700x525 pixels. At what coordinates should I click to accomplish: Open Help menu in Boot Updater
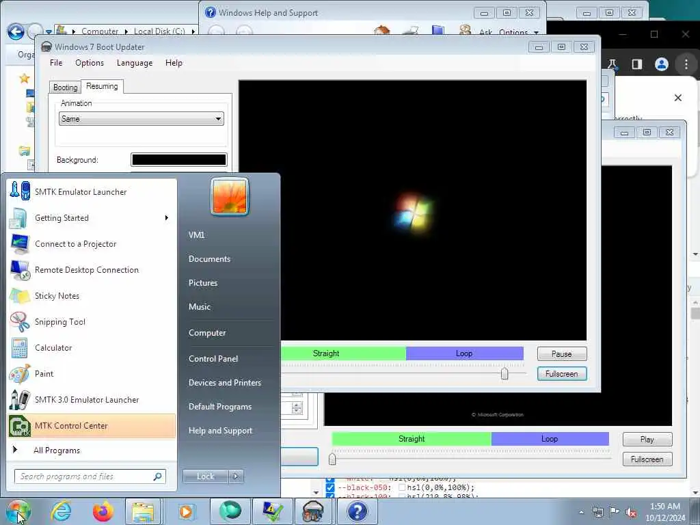[174, 63]
